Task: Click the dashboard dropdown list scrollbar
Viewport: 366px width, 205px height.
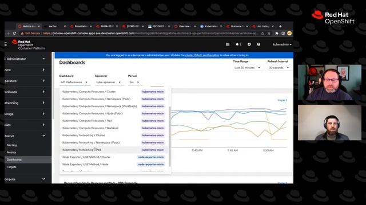Action: pyautogui.click(x=170, y=137)
